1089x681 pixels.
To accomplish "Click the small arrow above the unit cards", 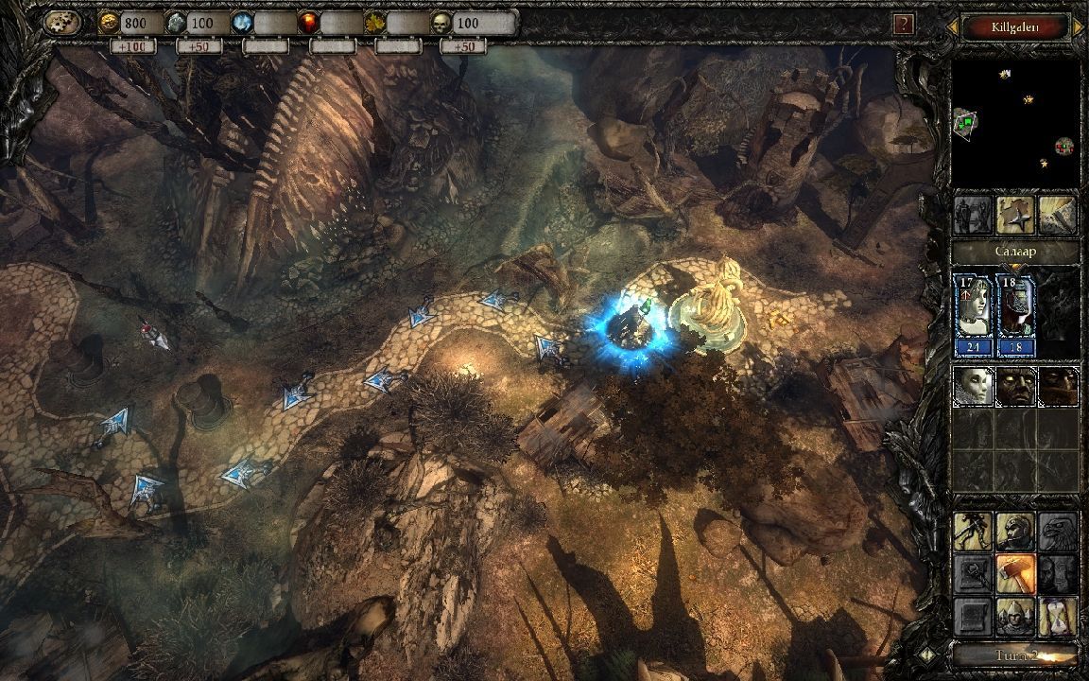I will (1016, 266).
